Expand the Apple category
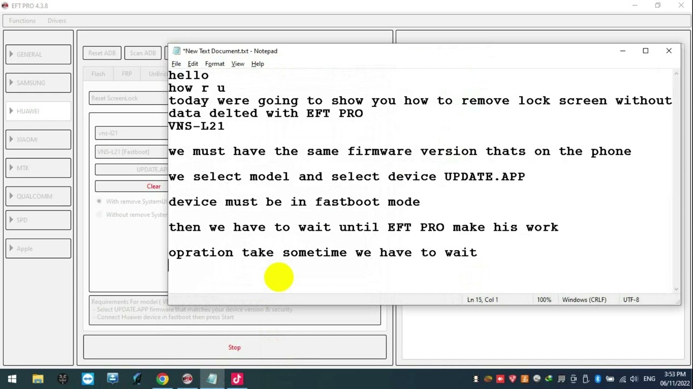The image size is (693, 389). pyautogui.click(x=38, y=249)
